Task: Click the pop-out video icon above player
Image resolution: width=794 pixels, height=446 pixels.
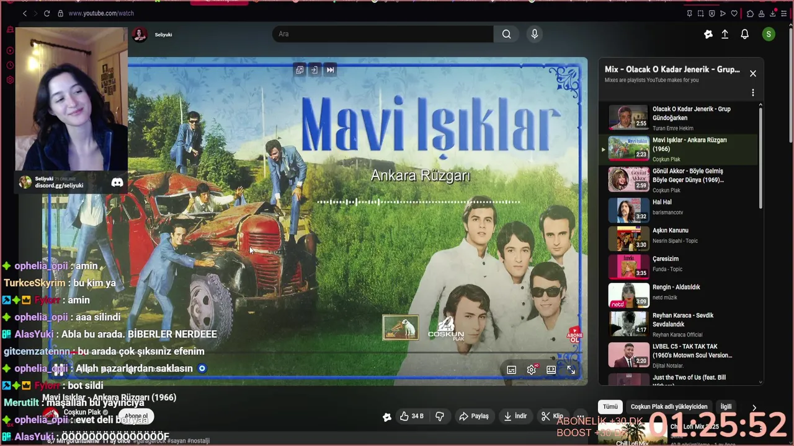Action: pyautogui.click(x=300, y=70)
